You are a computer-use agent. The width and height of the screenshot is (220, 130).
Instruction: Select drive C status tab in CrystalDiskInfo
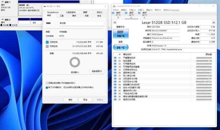tap(144, 15)
